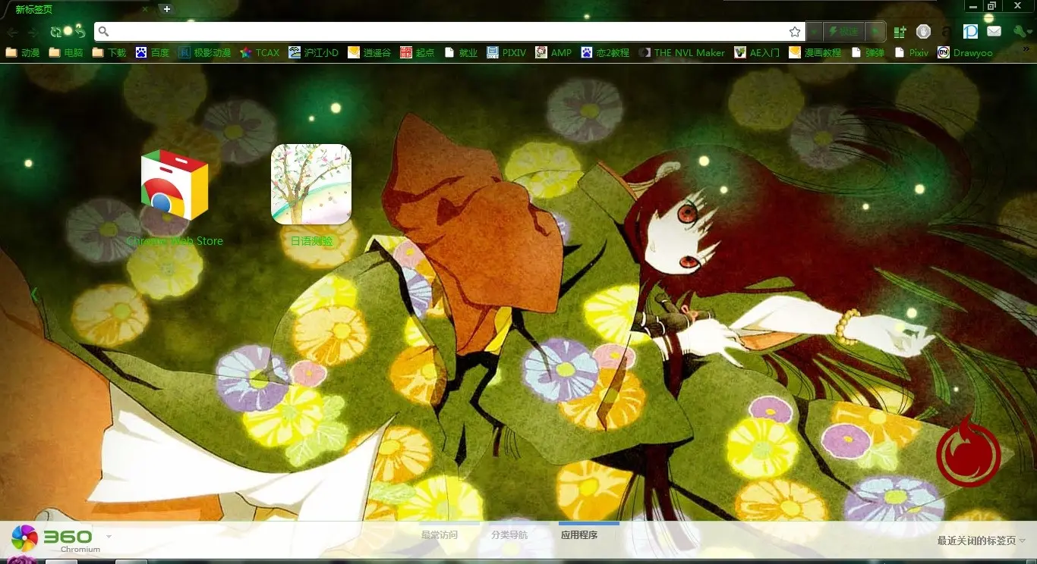Open the green extensions plus icon
The height and width of the screenshot is (564, 1037).
pyautogui.click(x=900, y=32)
